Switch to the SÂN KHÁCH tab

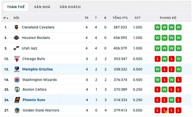click(x=70, y=7)
